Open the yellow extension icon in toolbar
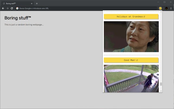This screenshot has height=109, width=174. coord(160,8)
